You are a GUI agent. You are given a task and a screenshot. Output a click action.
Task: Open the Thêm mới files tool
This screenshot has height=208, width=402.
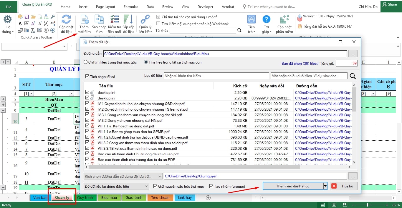pos(84,20)
